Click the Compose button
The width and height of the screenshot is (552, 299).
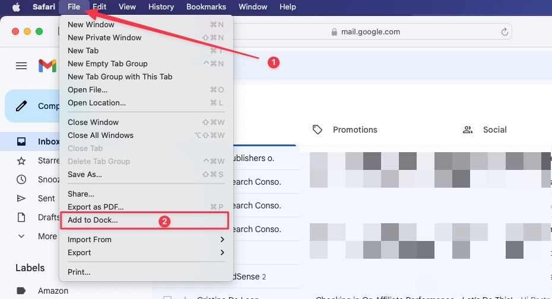[37, 106]
